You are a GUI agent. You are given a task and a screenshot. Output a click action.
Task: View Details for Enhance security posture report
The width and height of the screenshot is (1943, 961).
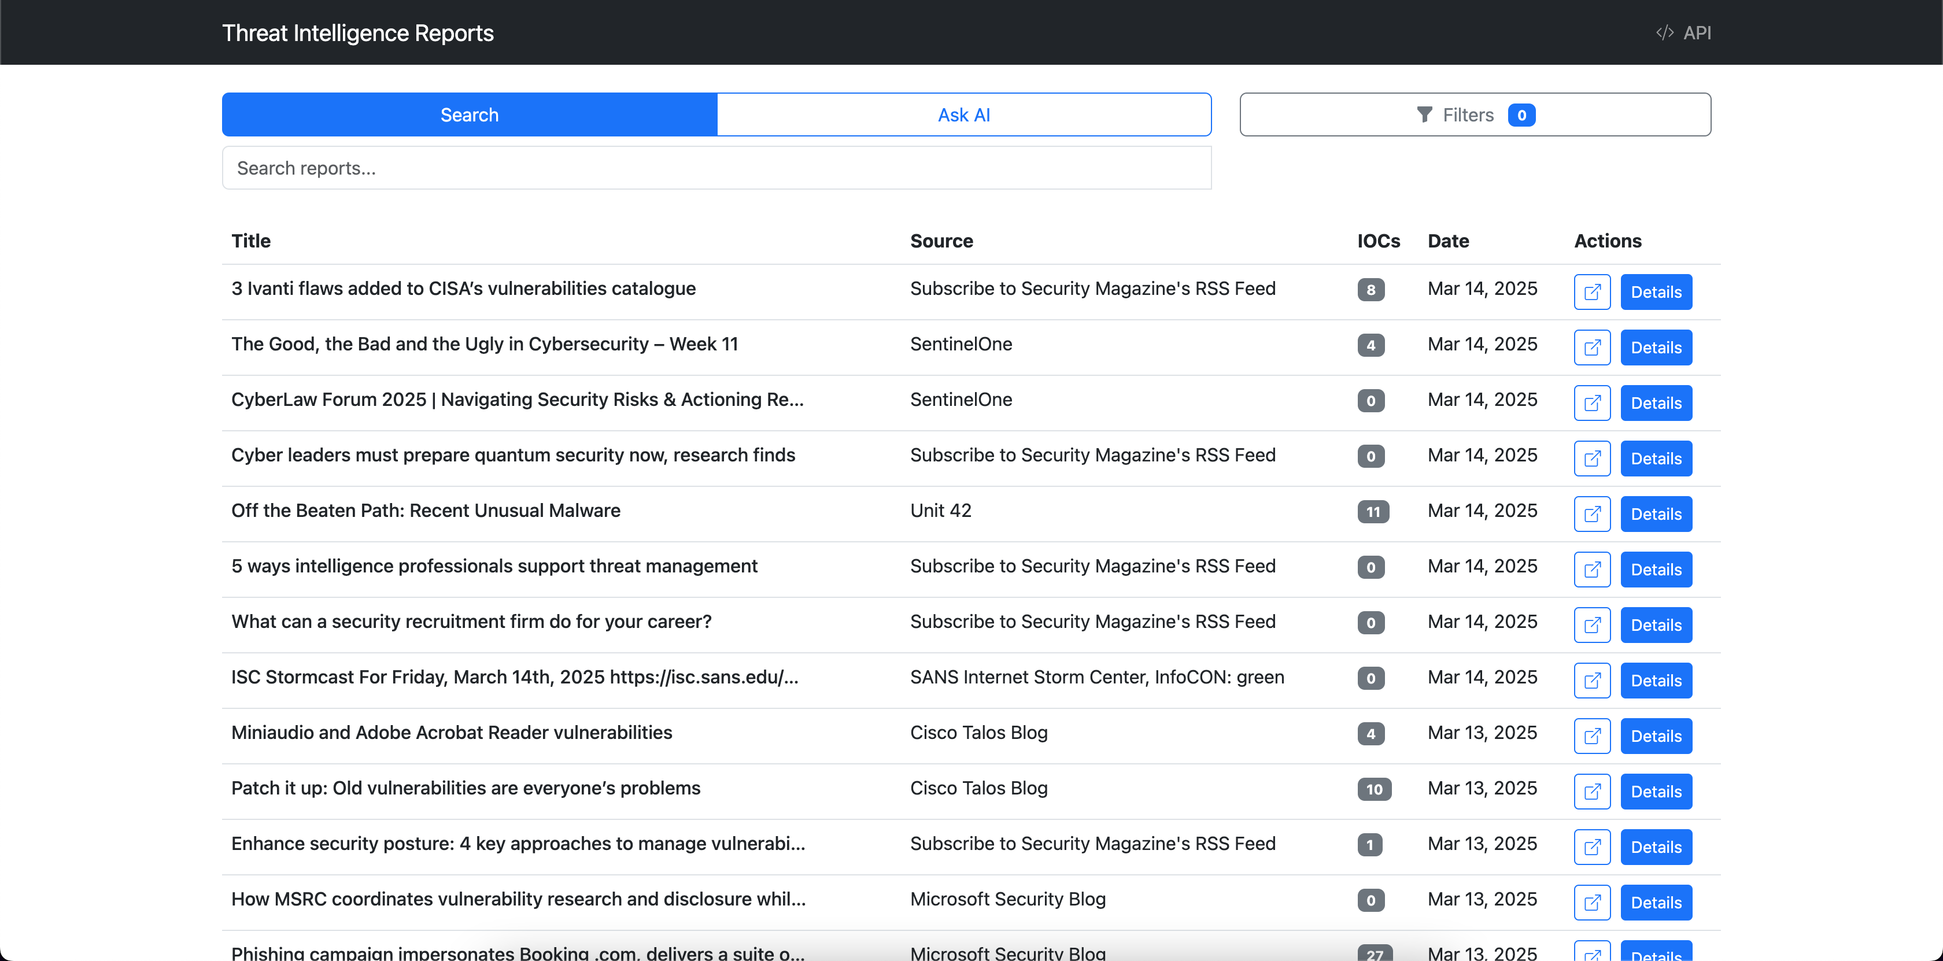[x=1656, y=847]
